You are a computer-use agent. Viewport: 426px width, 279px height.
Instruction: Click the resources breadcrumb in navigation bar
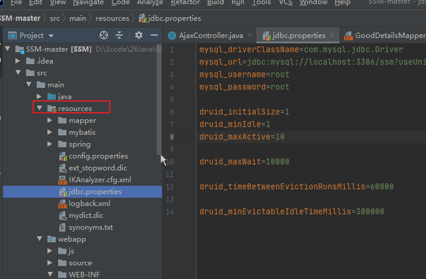112,18
